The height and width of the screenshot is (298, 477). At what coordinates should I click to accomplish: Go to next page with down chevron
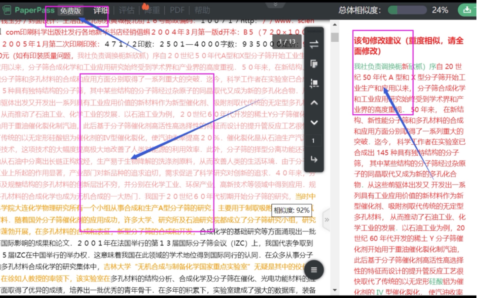click(314, 122)
